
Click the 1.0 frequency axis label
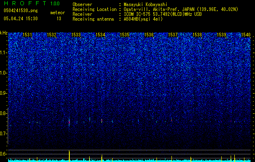click(4, 73)
